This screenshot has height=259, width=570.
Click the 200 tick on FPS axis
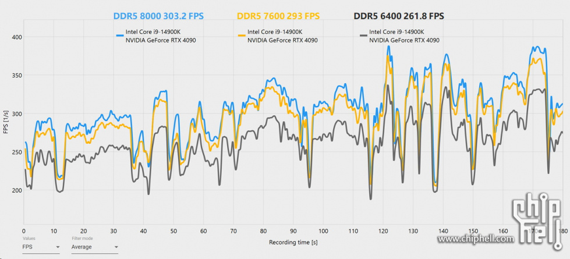pos(17,190)
